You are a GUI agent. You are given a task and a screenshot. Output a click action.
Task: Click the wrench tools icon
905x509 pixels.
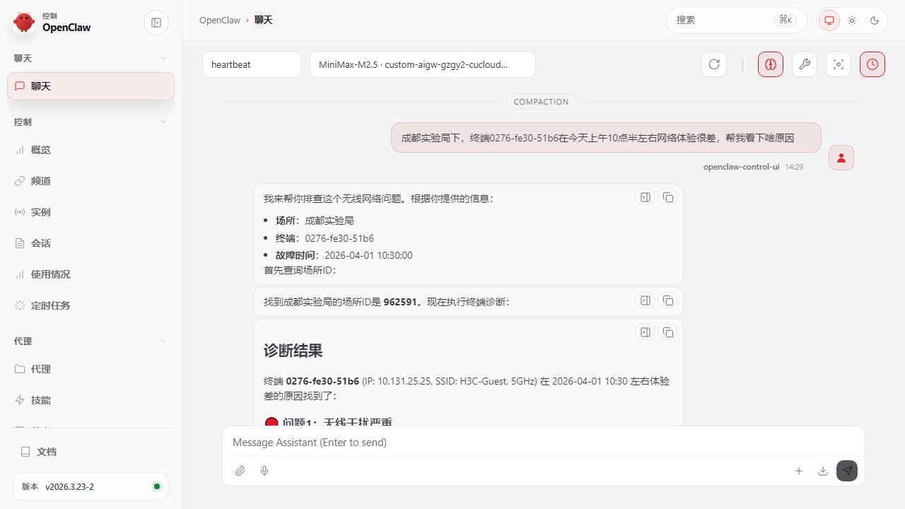805,64
